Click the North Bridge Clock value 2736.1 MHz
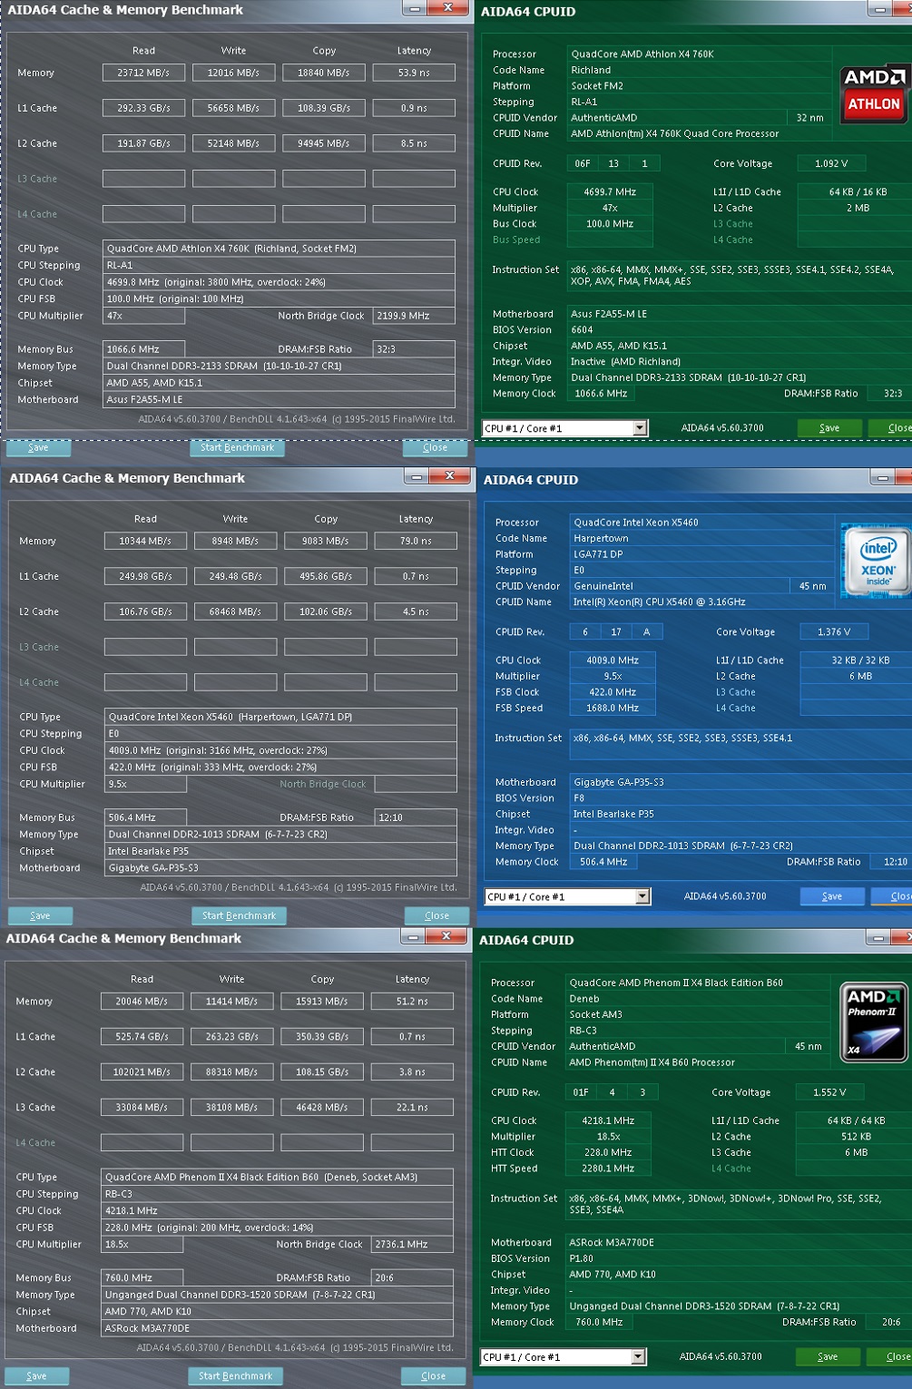This screenshot has height=1389, width=912. pyautogui.click(x=412, y=1245)
